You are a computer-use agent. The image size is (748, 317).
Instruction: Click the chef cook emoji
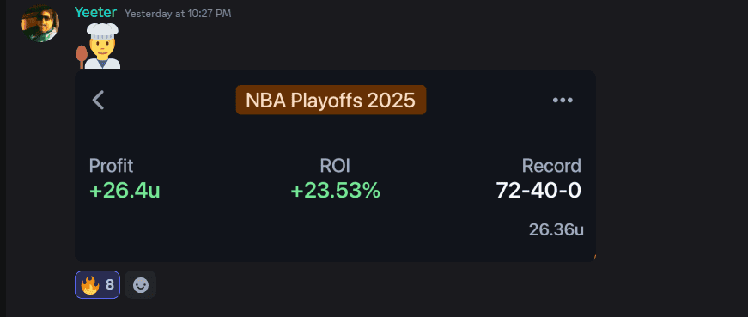pyautogui.click(x=98, y=46)
